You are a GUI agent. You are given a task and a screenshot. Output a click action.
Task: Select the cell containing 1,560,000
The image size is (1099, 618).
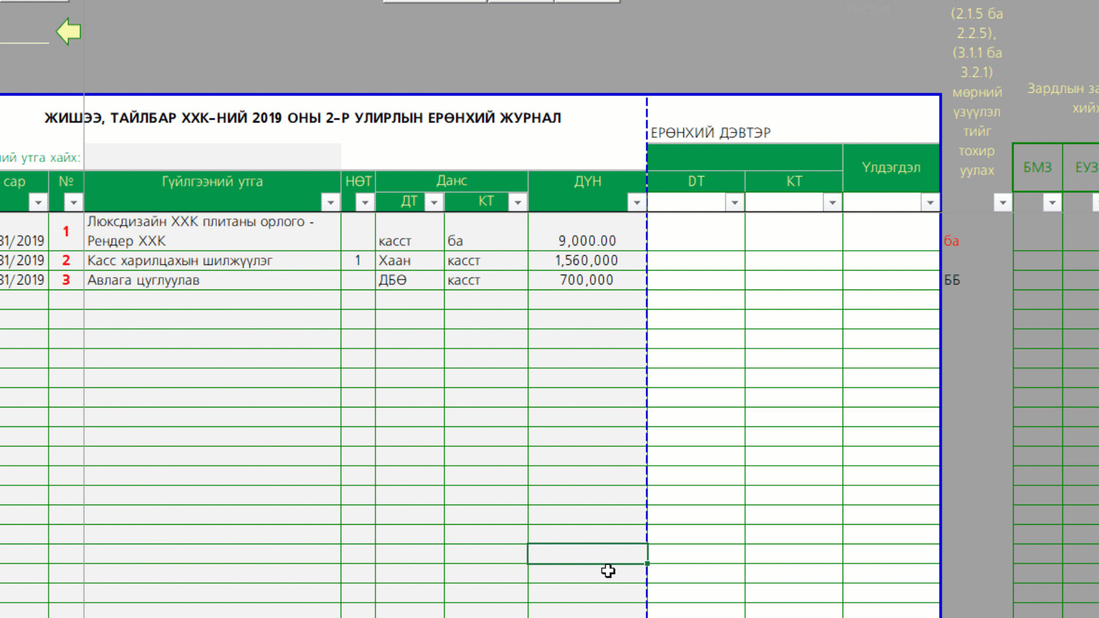tap(587, 261)
